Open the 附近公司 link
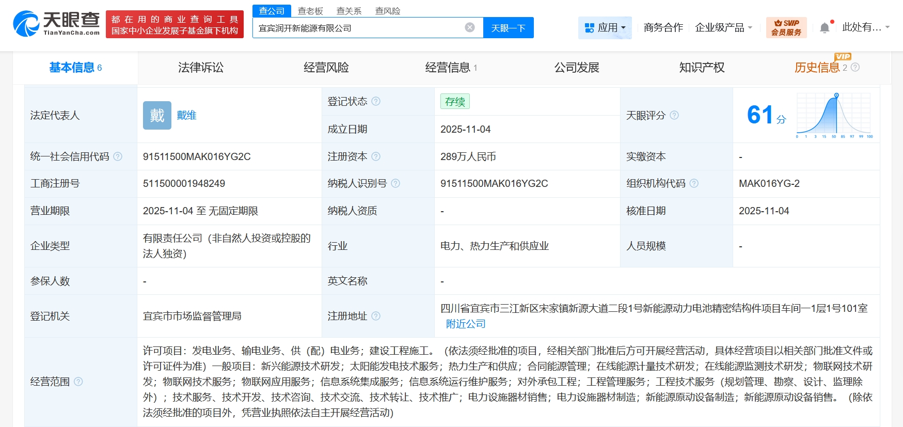 466,324
